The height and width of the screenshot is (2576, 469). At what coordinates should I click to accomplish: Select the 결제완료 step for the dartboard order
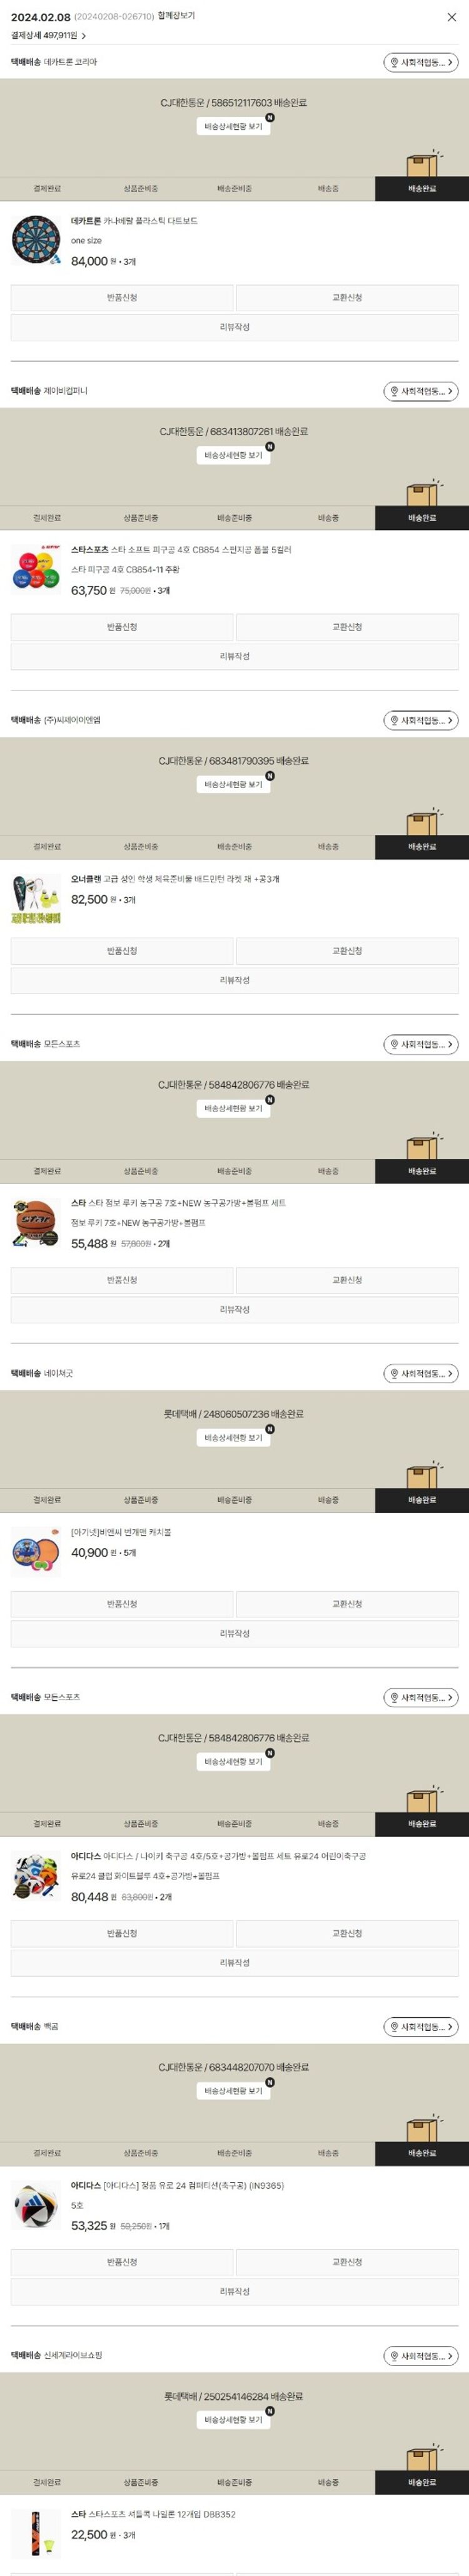pyautogui.click(x=47, y=189)
